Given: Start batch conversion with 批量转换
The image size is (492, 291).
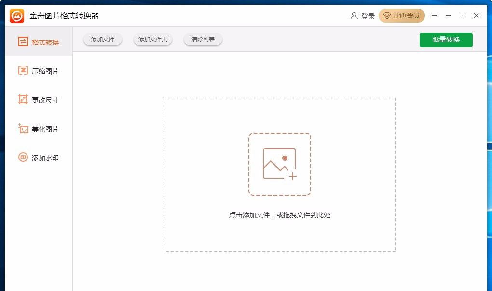Looking at the screenshot, I should pyautogui.click(x=446, y=40).
